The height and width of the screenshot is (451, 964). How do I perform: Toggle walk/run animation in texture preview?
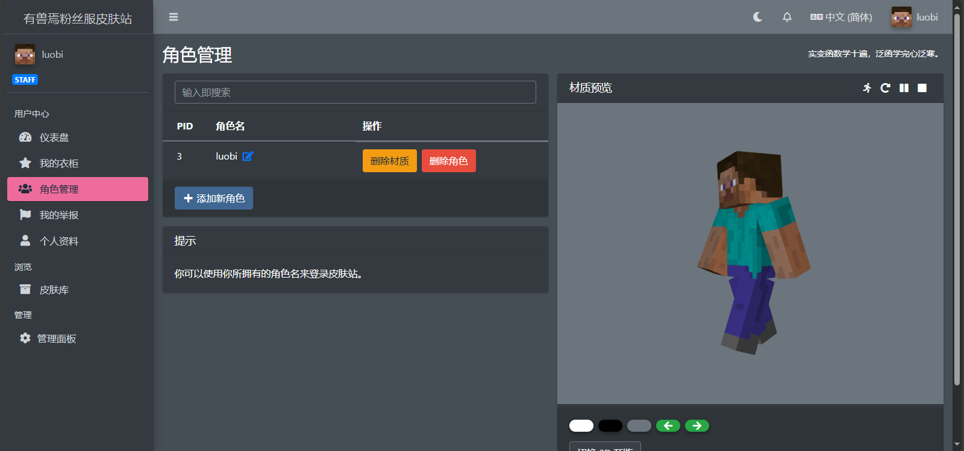[867, 88]
